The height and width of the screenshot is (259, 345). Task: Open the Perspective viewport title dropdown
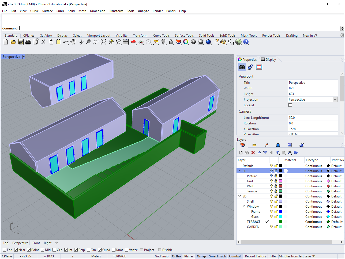23,56
